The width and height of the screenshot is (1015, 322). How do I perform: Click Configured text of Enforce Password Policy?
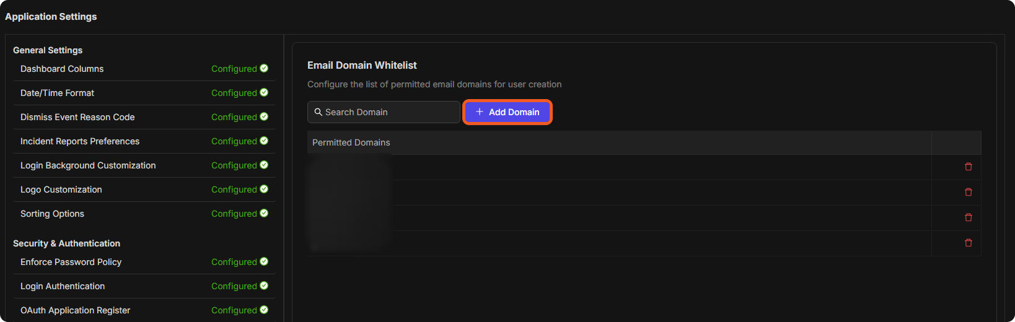tap(234, 262)
